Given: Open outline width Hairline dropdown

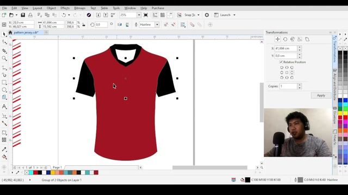Looking at the screenshot, I should (157, 24).
